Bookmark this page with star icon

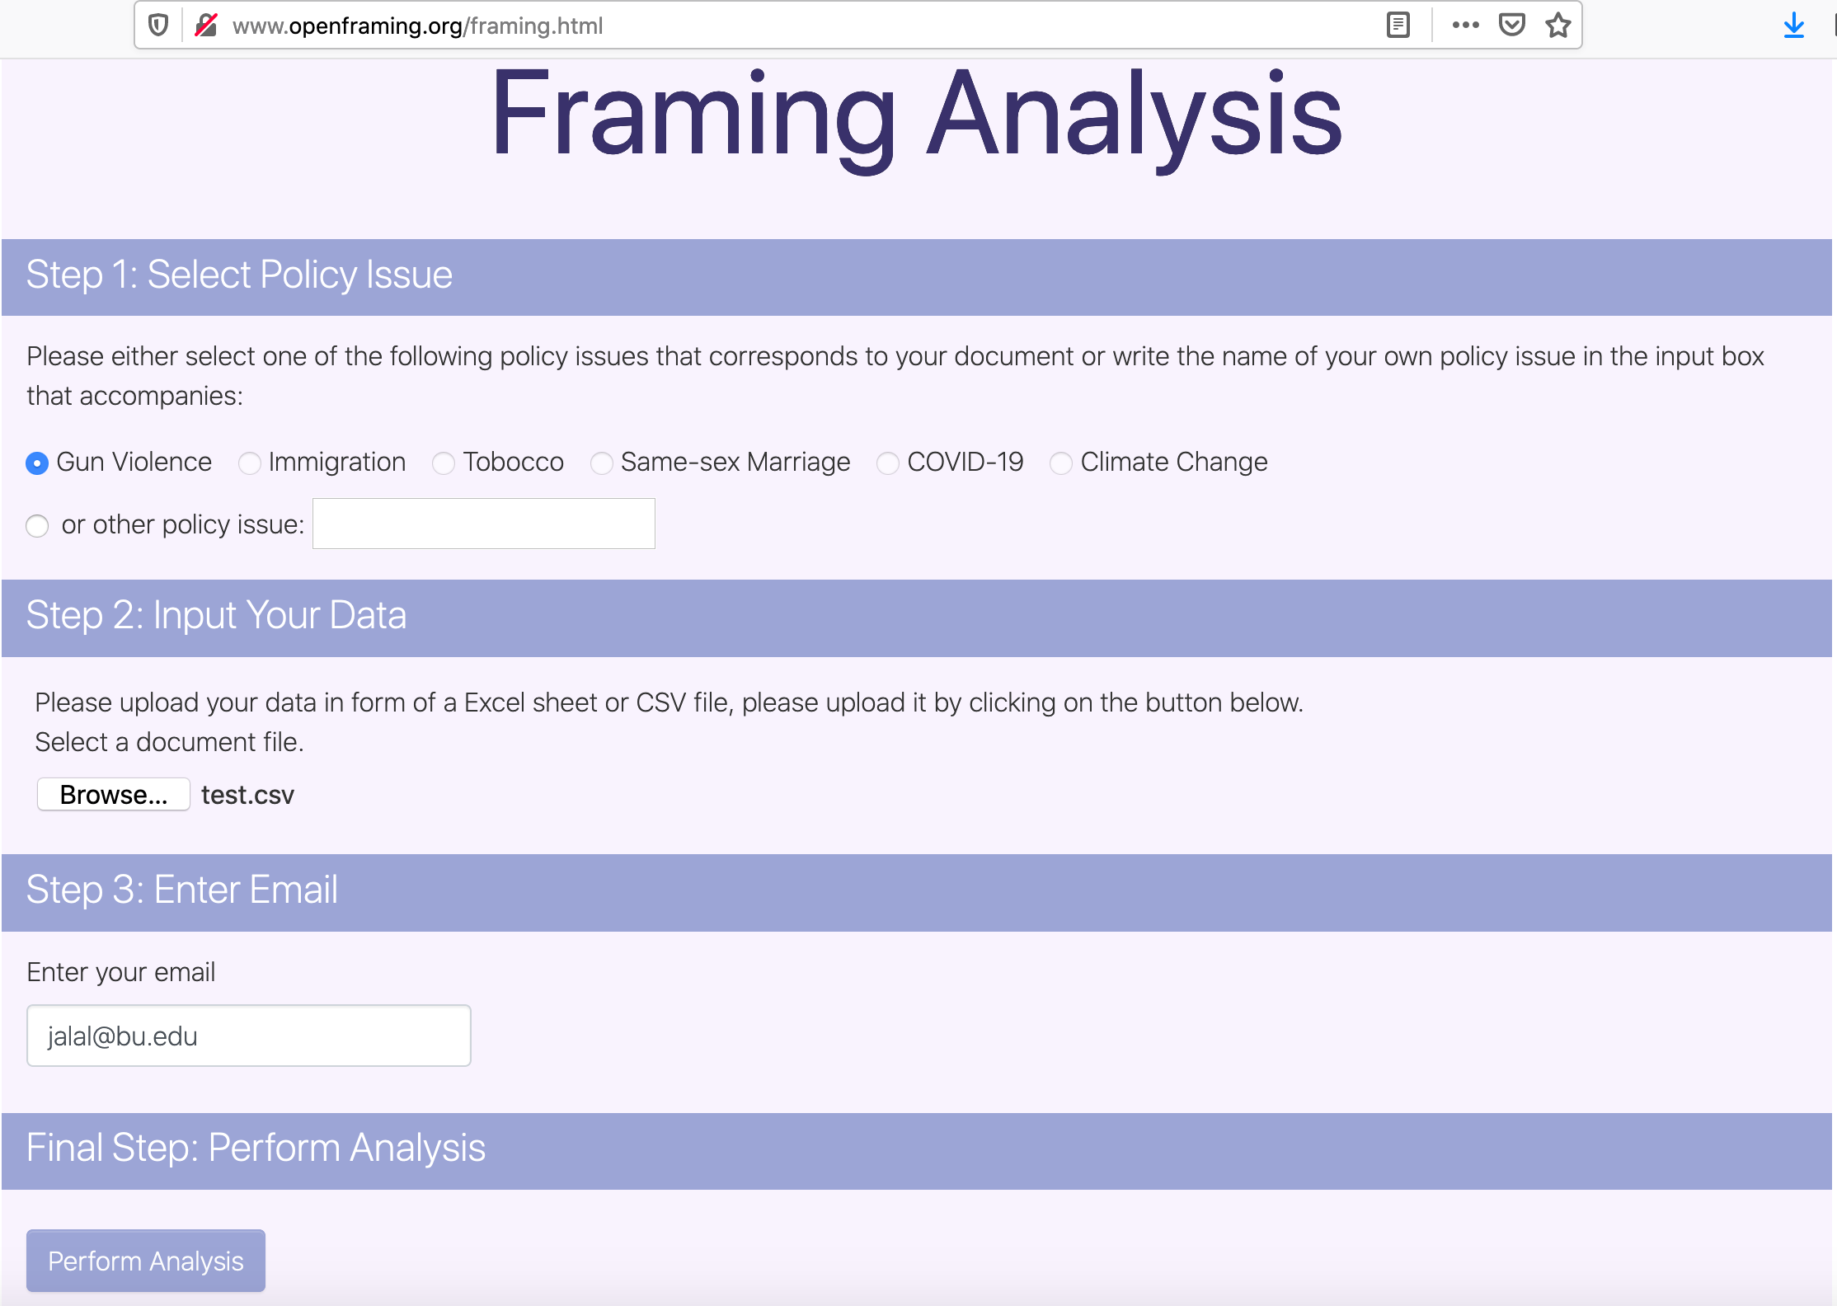1557,26
